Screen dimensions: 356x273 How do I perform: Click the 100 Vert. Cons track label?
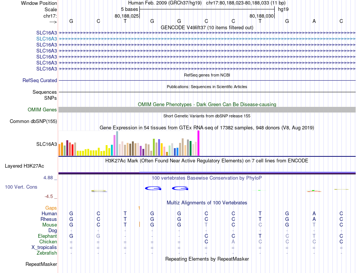pos(21,187)
